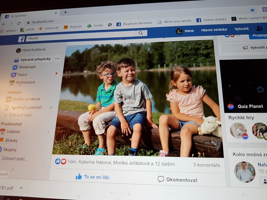Image resolution: width=267 pixels, height=200 pixels.
Task: Click the browser reload button
Action: pyautogui.click(x=19, y=23)
